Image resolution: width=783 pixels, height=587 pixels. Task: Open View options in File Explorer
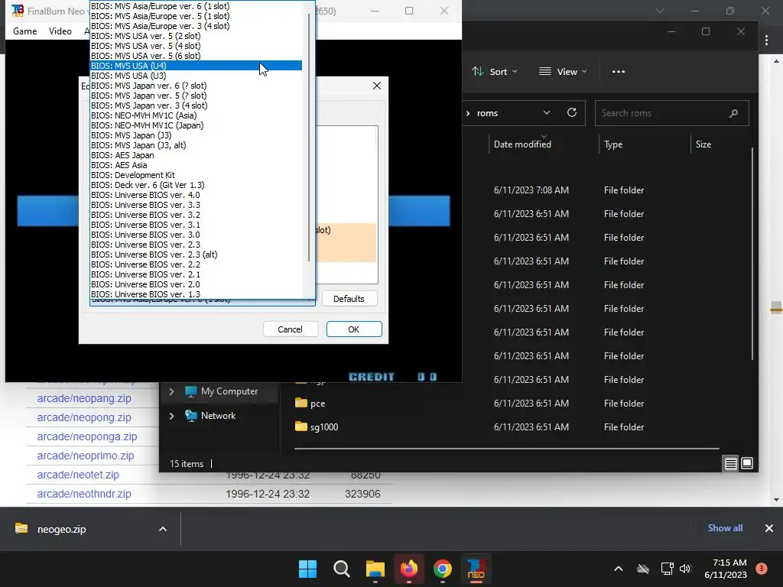coord(563,71)
